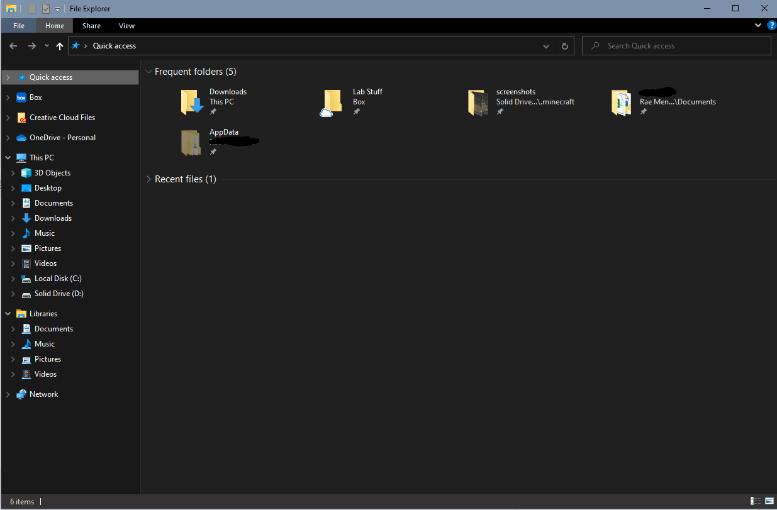Go up one level with up arrow
777x510 pixels.
coord(60,46)
